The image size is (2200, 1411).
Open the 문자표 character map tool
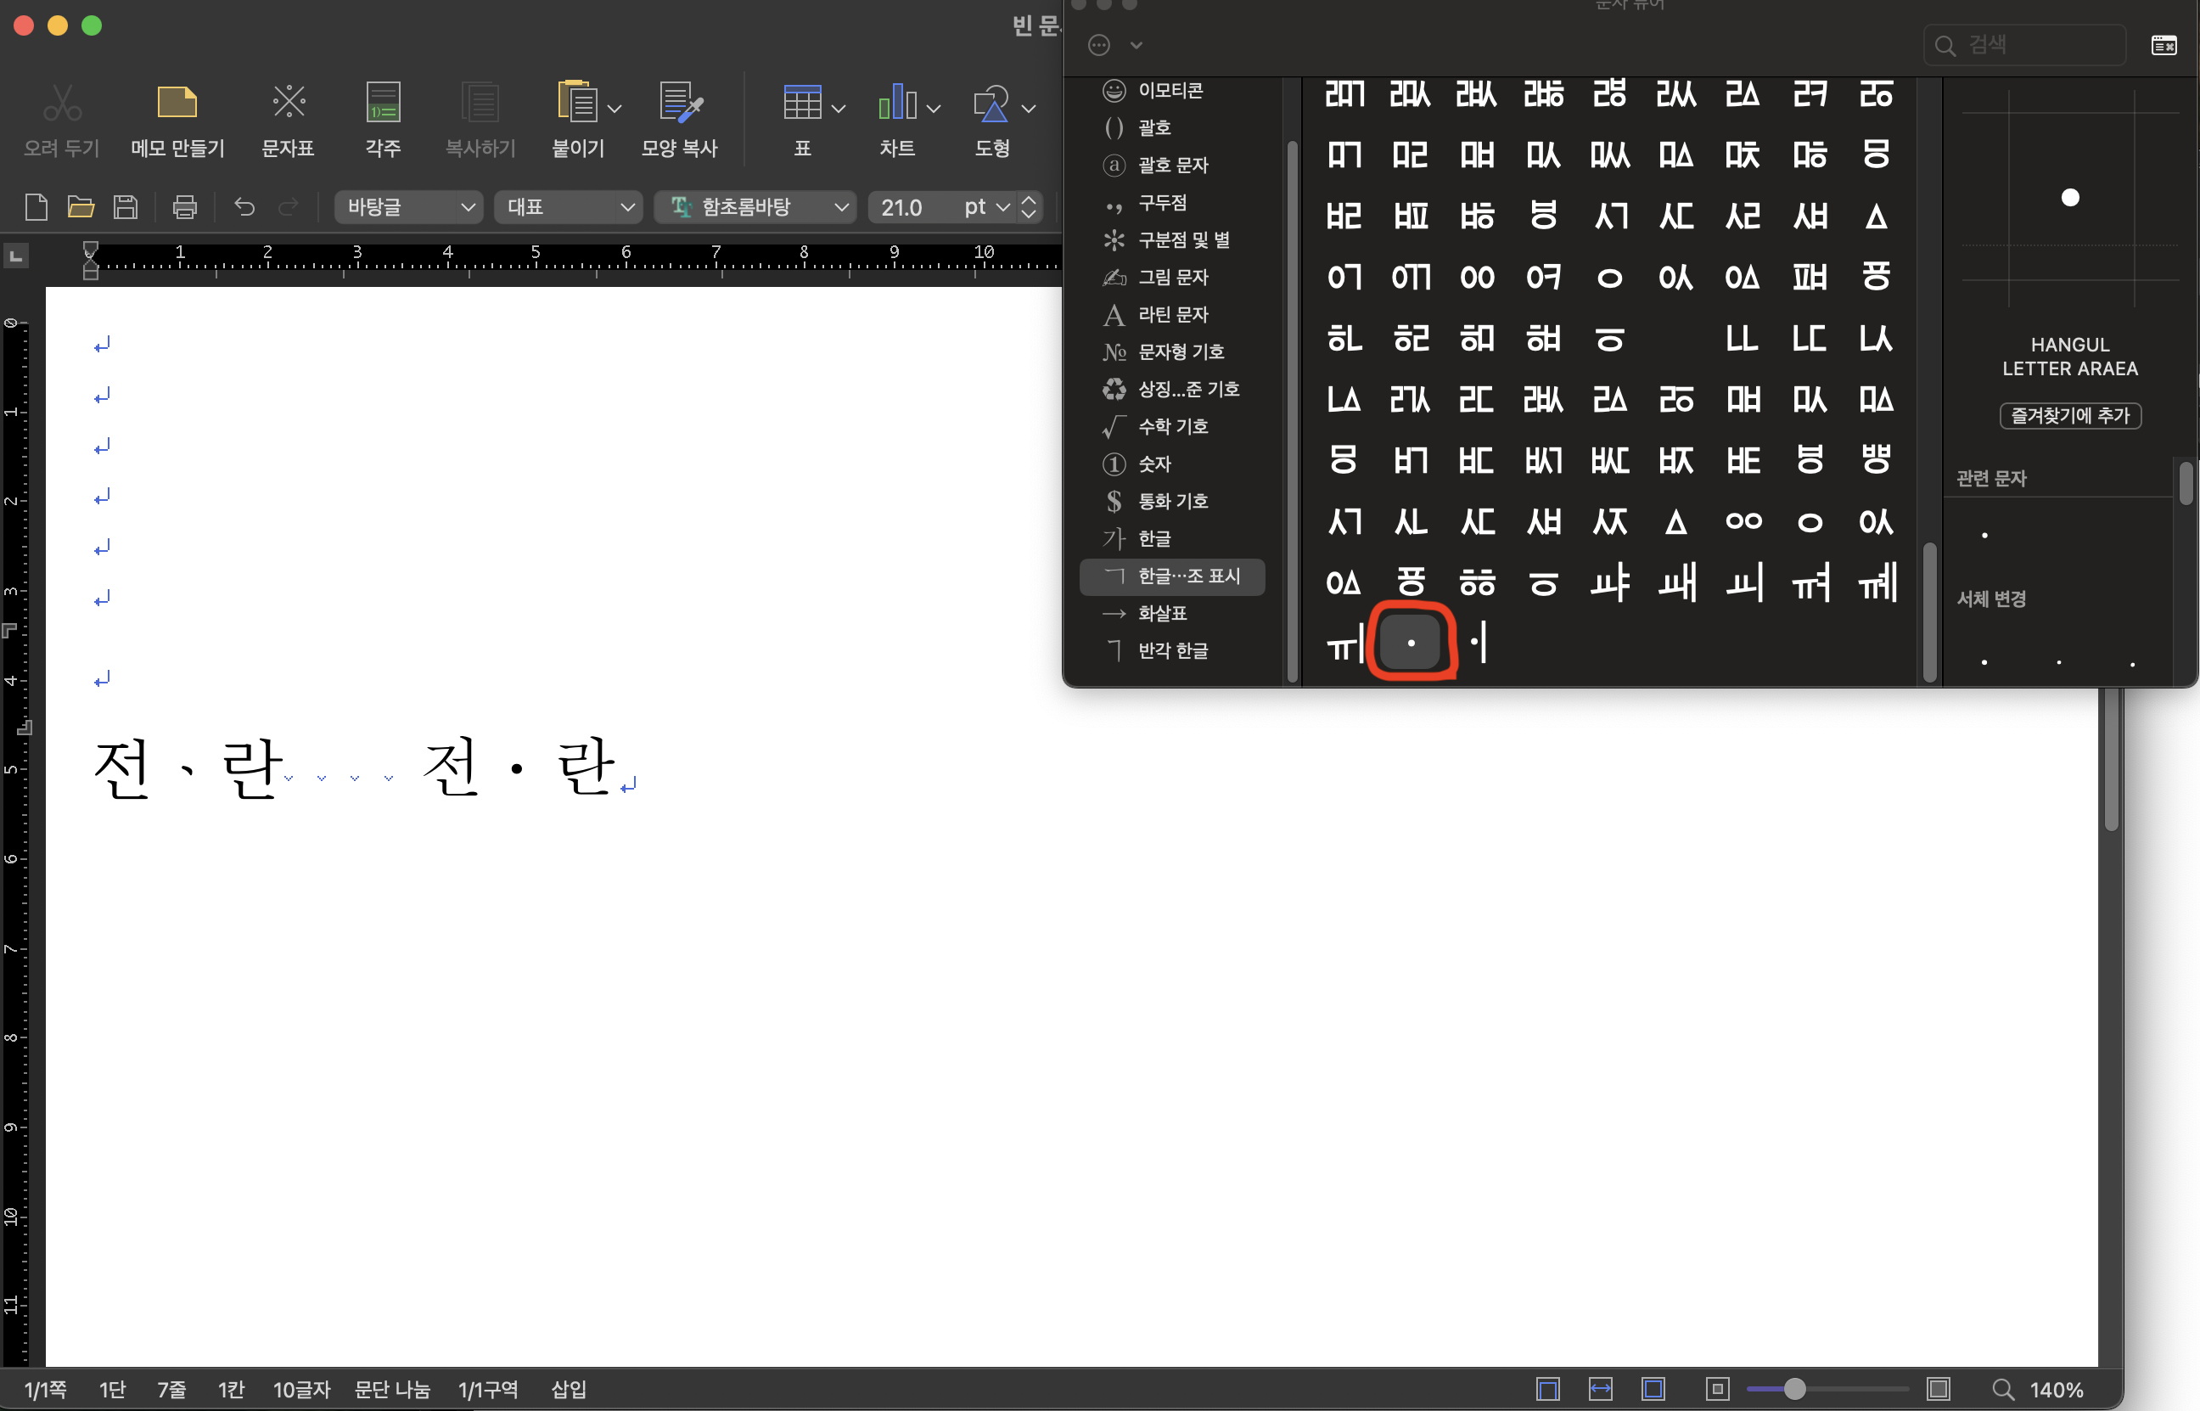(x=289, y=103)
